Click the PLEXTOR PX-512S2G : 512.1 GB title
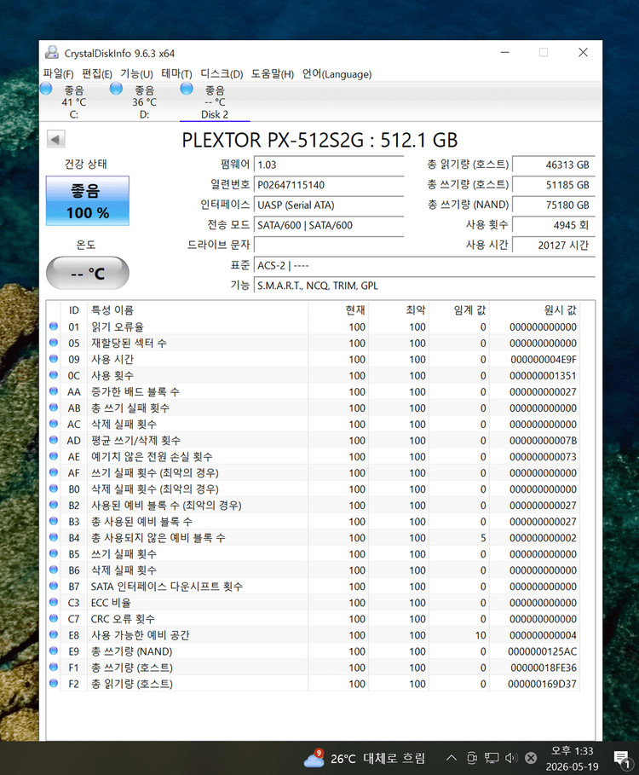Image resolution: width=639 pixels, height=775 pixels. (x=319, y=140)
